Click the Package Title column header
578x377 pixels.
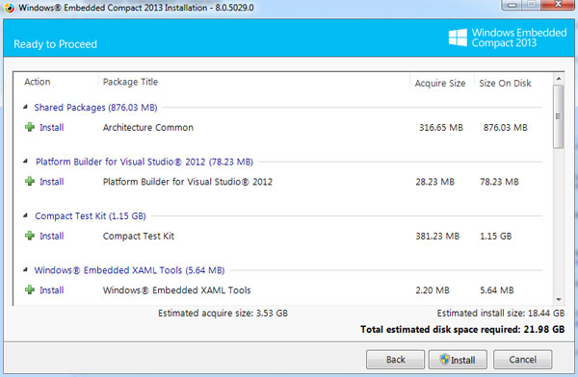pos(130,82)
